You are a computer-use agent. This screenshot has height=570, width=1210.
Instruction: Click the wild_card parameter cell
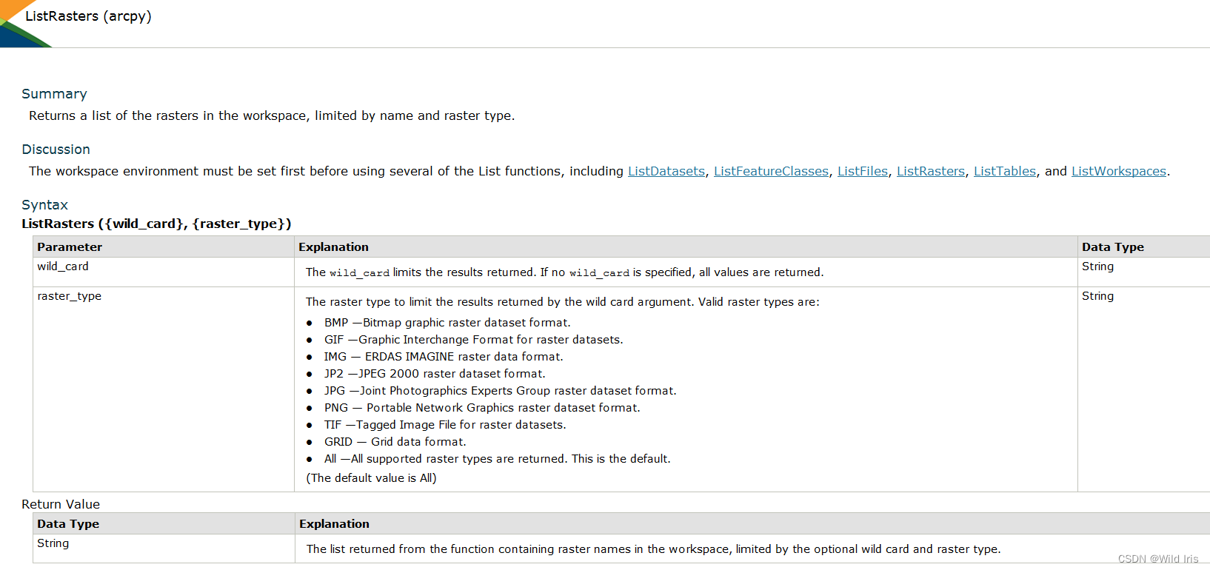164,272
